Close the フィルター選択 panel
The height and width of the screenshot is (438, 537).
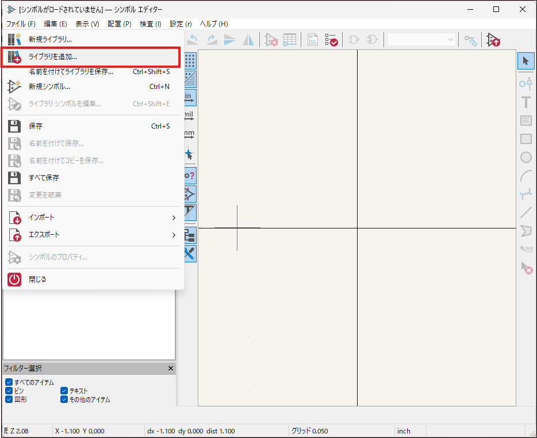point(171,369)
